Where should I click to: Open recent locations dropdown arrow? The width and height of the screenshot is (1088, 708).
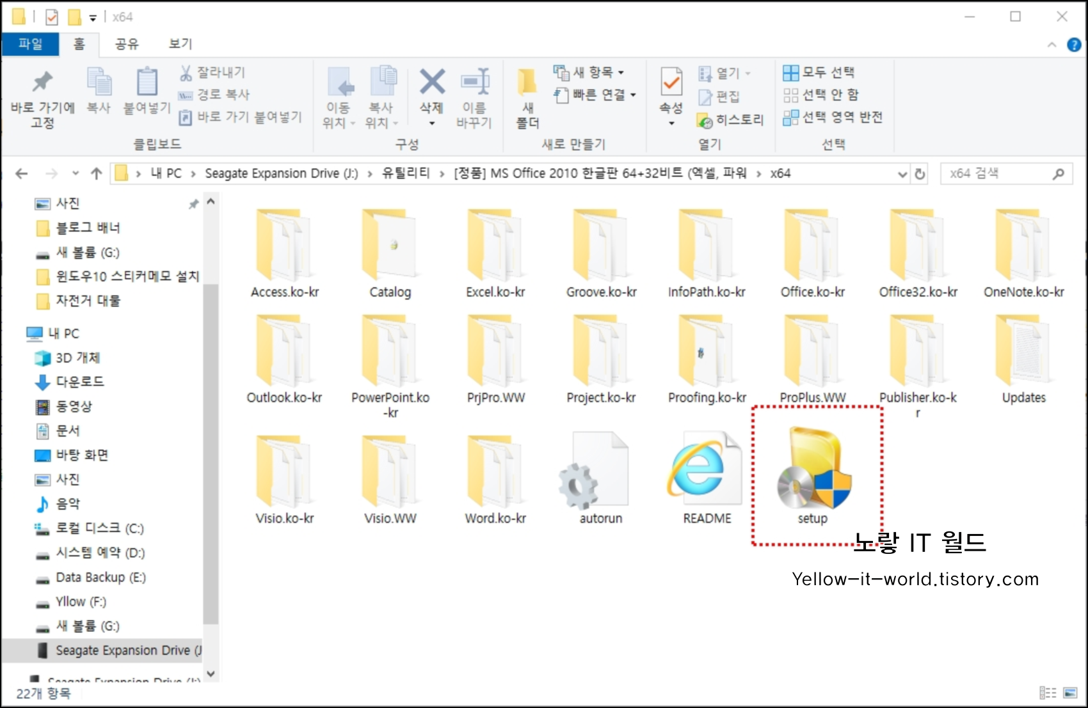(75, 173)
